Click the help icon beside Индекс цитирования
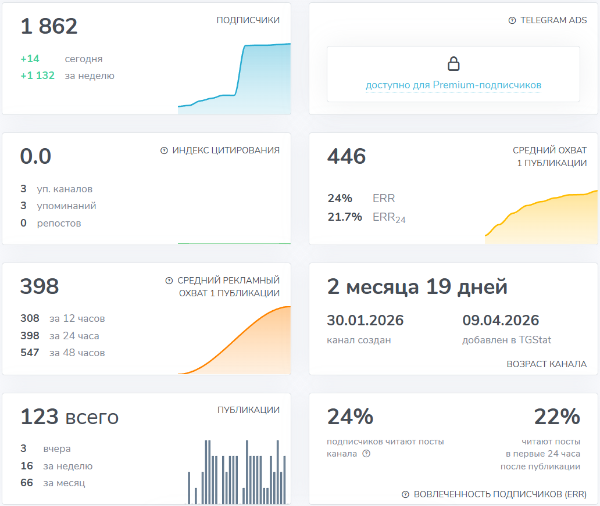 (x=164, y=150)
